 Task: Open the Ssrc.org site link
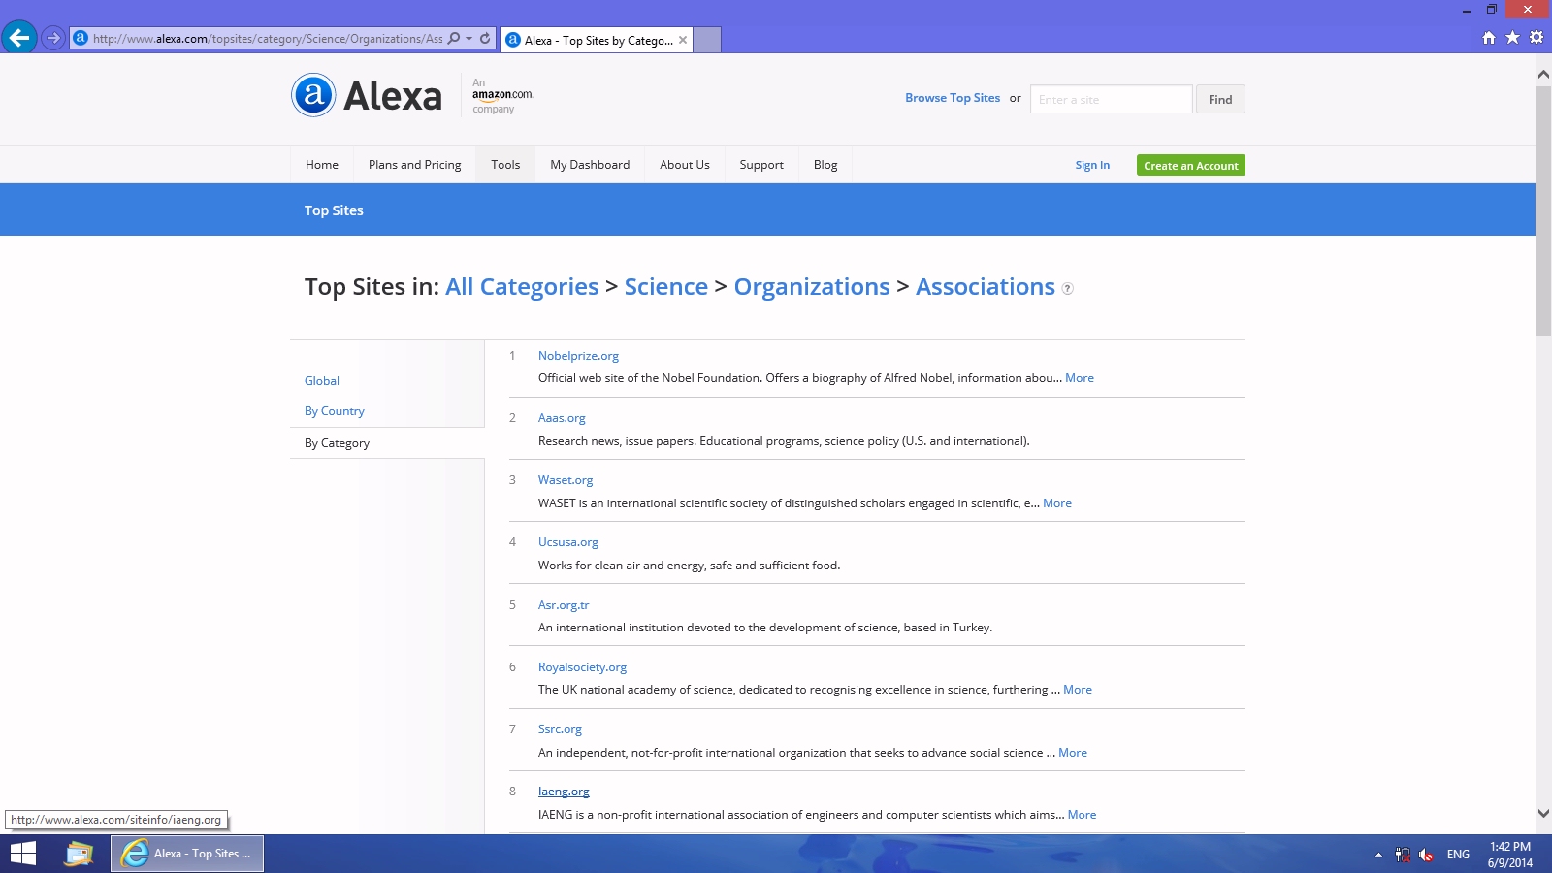click(560, 729)
